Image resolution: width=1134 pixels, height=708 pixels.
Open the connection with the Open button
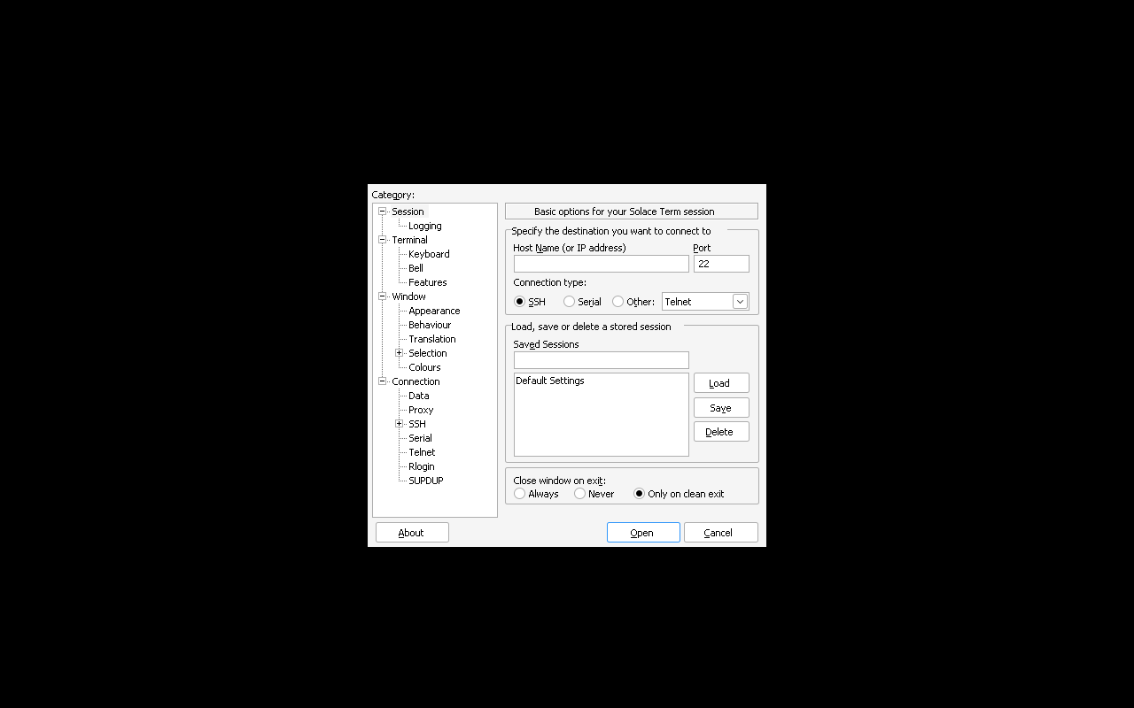pyautogui.click(x=643, y=533)
